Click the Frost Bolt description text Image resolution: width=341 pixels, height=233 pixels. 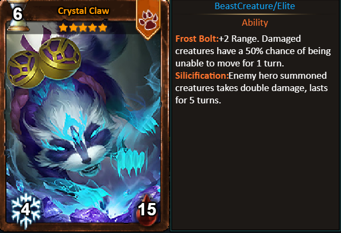(x=253, y=51)
